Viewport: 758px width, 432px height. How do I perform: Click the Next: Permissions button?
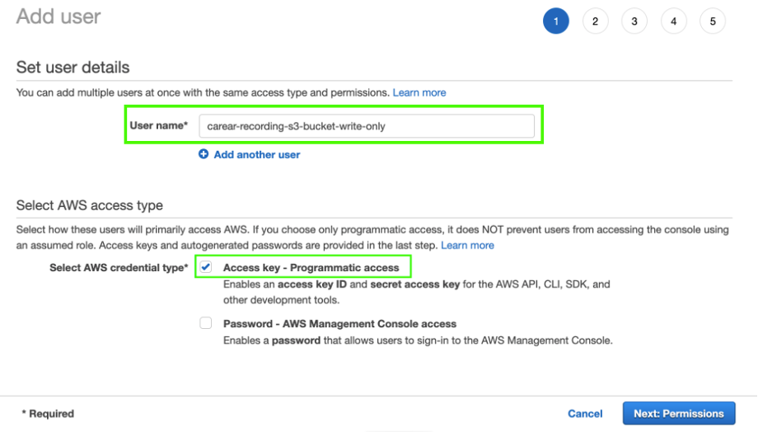(x=679, y=414)
